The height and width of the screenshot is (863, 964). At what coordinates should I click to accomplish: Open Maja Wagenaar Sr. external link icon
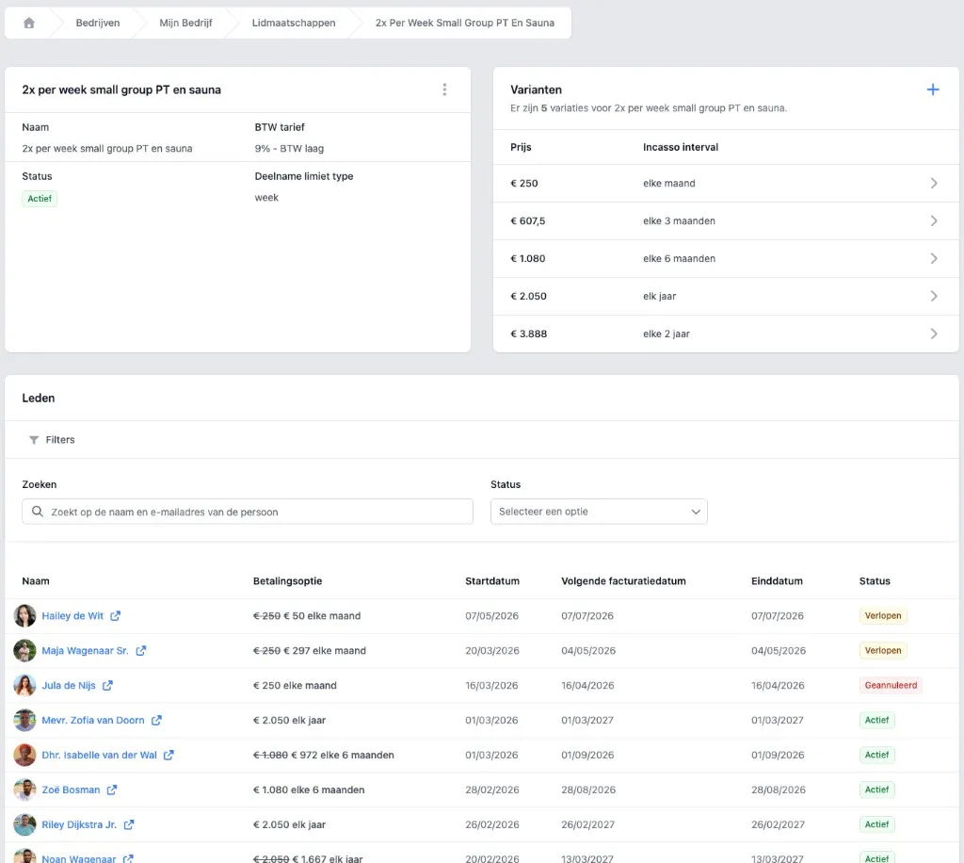141,651
